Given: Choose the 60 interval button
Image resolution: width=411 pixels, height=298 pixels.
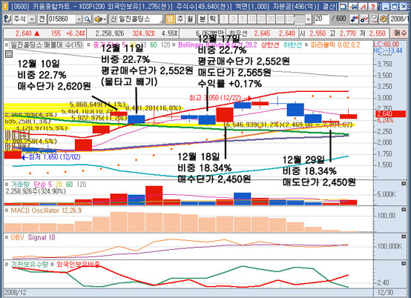Looking at the screenshot, I should coord(280,19).
